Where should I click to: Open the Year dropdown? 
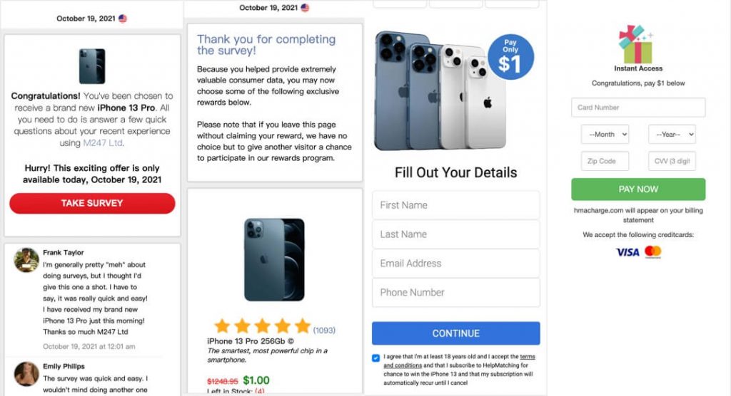point(672,135)
